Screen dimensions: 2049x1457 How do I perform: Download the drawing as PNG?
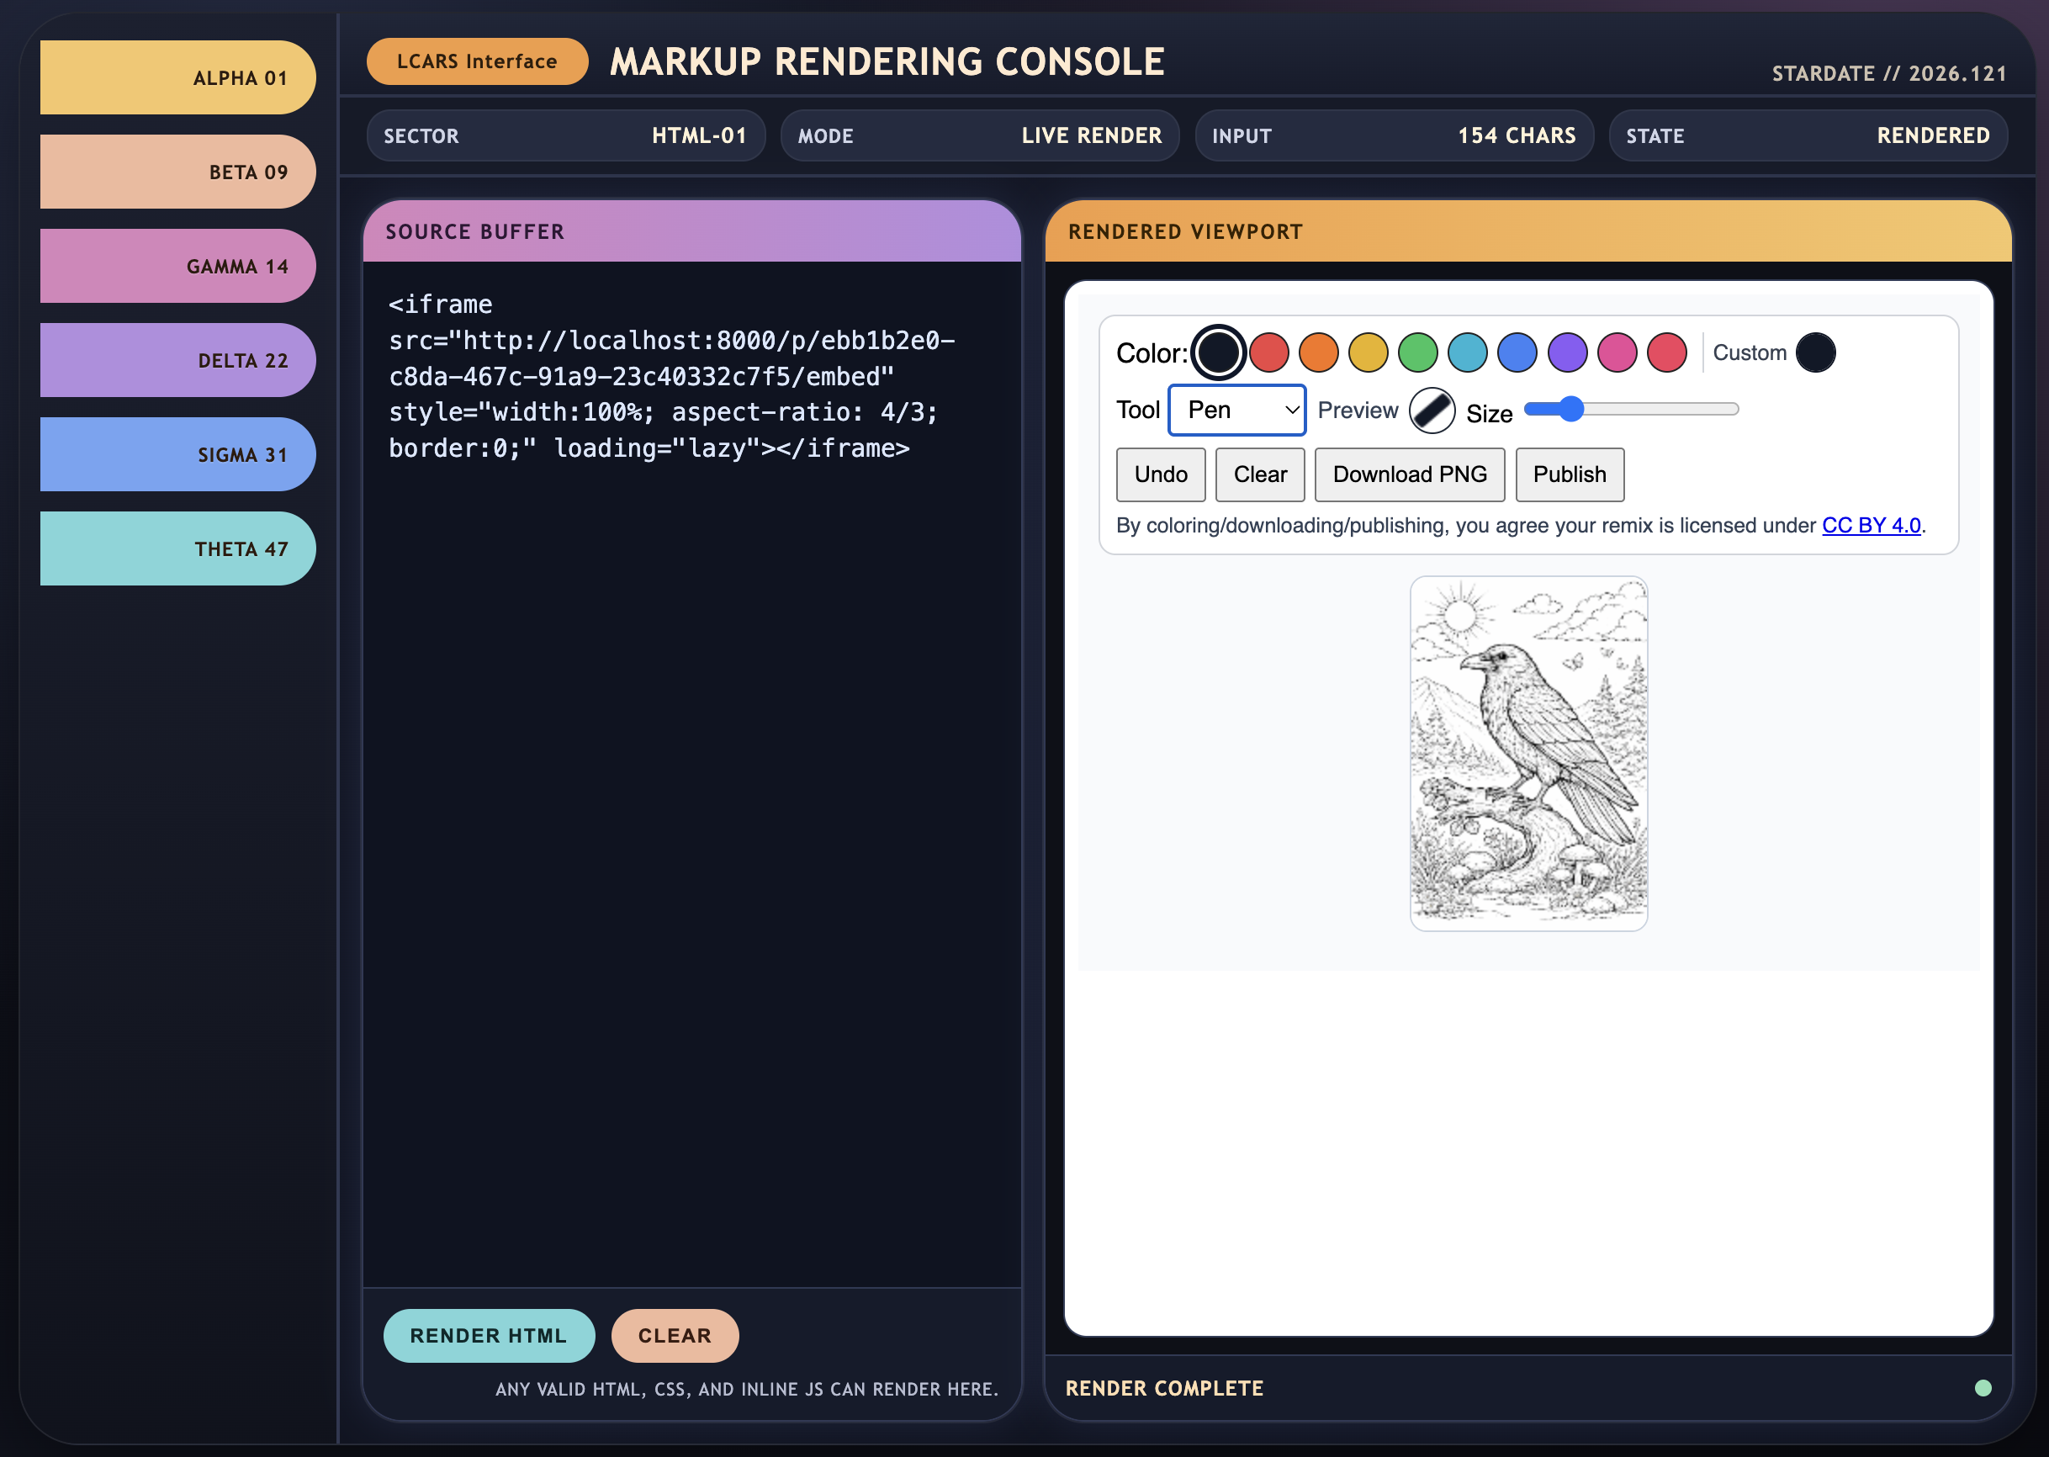[x=1410, y=474]
